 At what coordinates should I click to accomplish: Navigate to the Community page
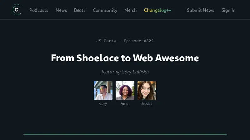tap(105, 10)
